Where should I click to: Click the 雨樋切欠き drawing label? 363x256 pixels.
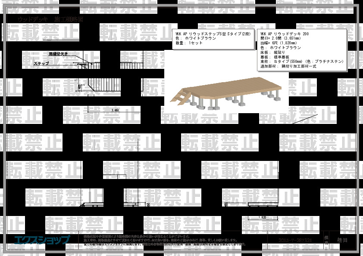click(58, 54)
